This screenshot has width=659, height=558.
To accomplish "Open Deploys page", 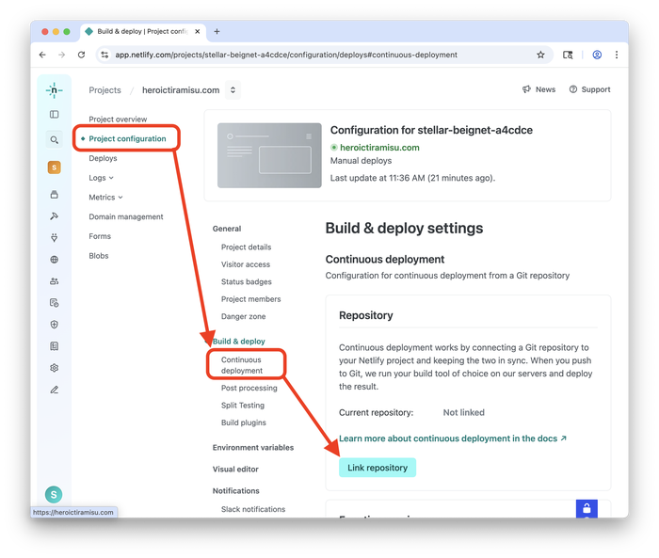I will tap(103, 158).
